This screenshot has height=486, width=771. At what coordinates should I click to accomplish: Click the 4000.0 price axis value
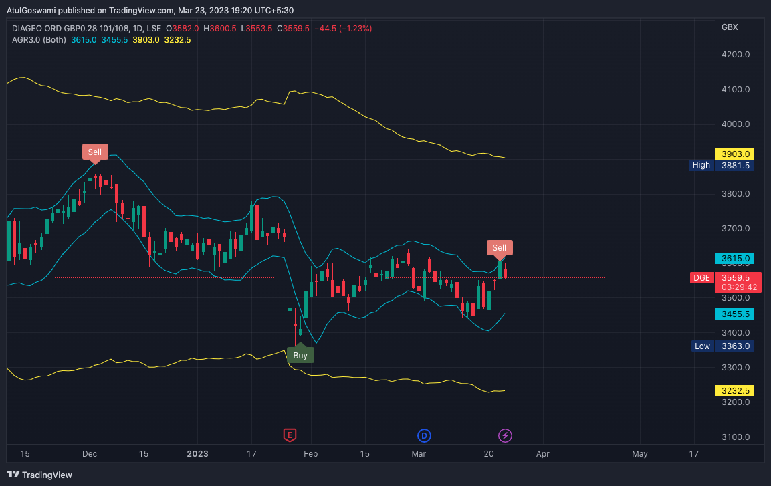click(736, 124)
